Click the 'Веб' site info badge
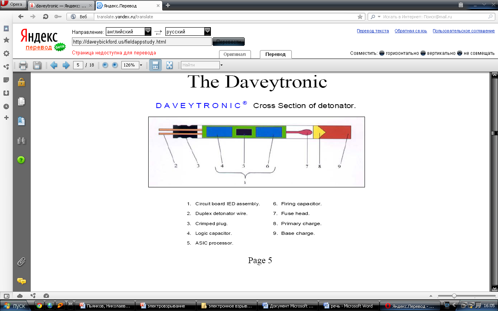Viewport: 498px width, 311px height. tap(81, 17)
